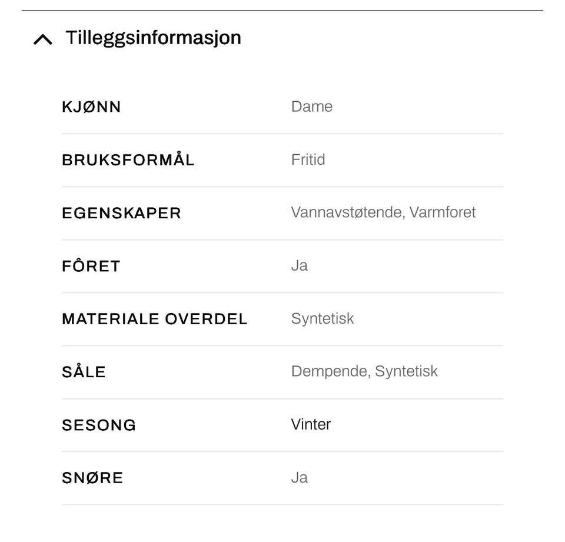This screenshot has width=565, height=542.
Task: Select the SNØRE label
Action: tap(92, 478)
